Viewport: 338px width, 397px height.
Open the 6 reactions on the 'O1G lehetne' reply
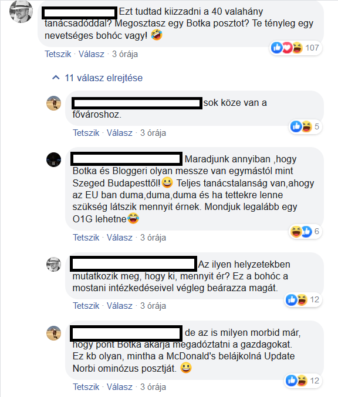305,231
